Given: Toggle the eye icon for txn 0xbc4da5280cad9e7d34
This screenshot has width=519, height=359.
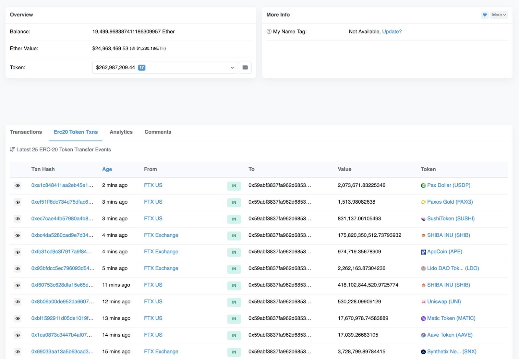Looking at the screenshot, I should (18, 235).
